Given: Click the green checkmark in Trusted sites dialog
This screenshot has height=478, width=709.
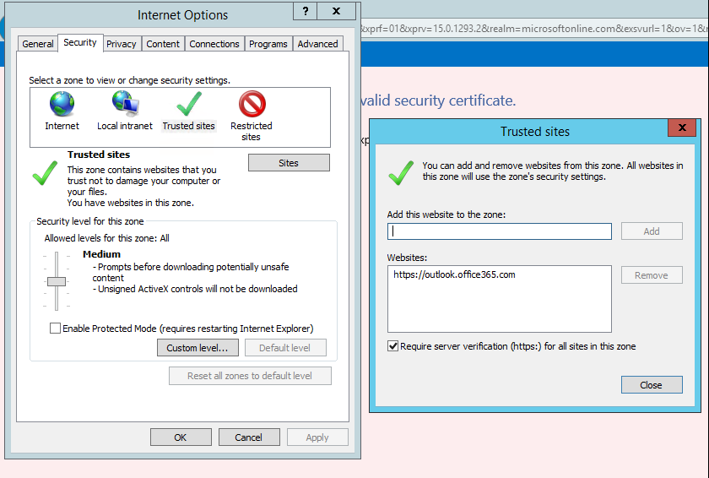Looking at the screenshot, I should [401, 173].
